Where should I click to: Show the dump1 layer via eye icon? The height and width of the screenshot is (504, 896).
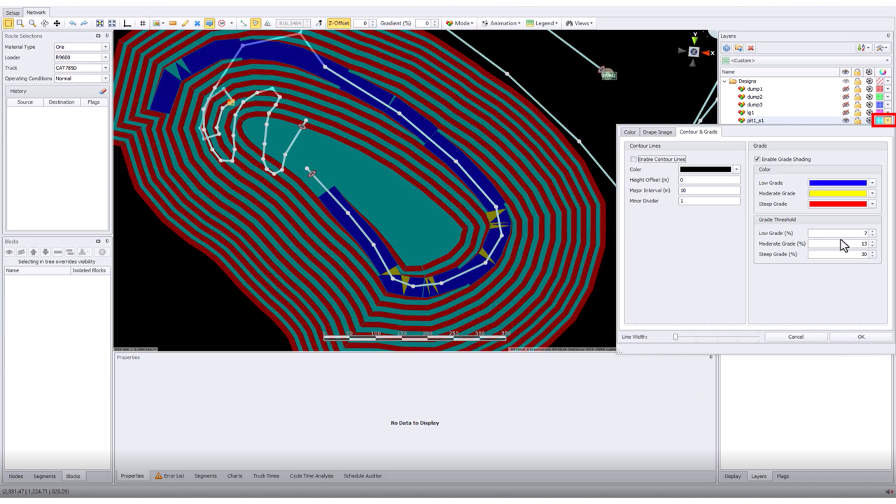point(846,89)
